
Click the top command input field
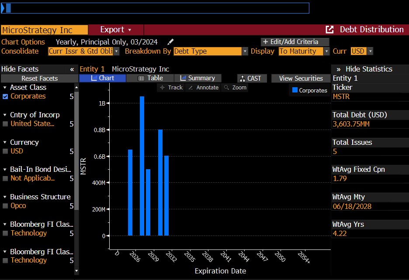click(155, 8)
